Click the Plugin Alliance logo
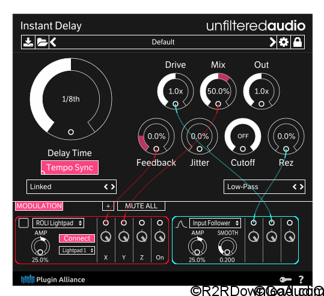Image resolution: width=324 pixels, height=296 pixels. (x=53, y=279)
